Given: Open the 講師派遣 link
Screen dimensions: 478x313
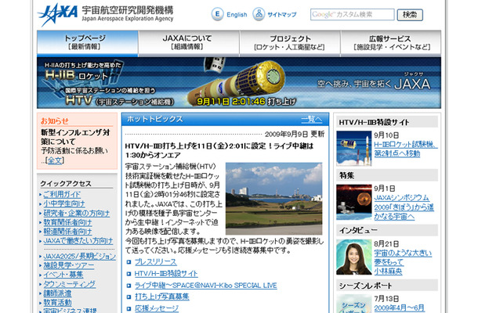Looking at the screenshot, I should tap(57, 293).
